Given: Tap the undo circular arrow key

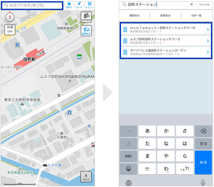Looking at the screenshot, I should (x=128, y=144).
